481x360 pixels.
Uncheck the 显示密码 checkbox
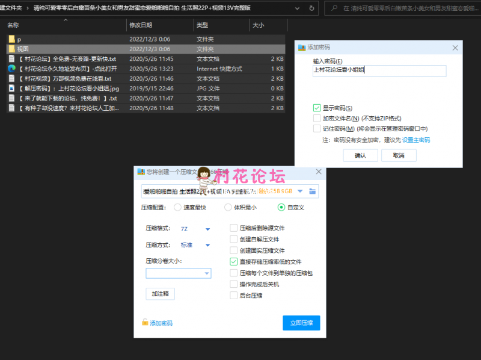(317, 108)
